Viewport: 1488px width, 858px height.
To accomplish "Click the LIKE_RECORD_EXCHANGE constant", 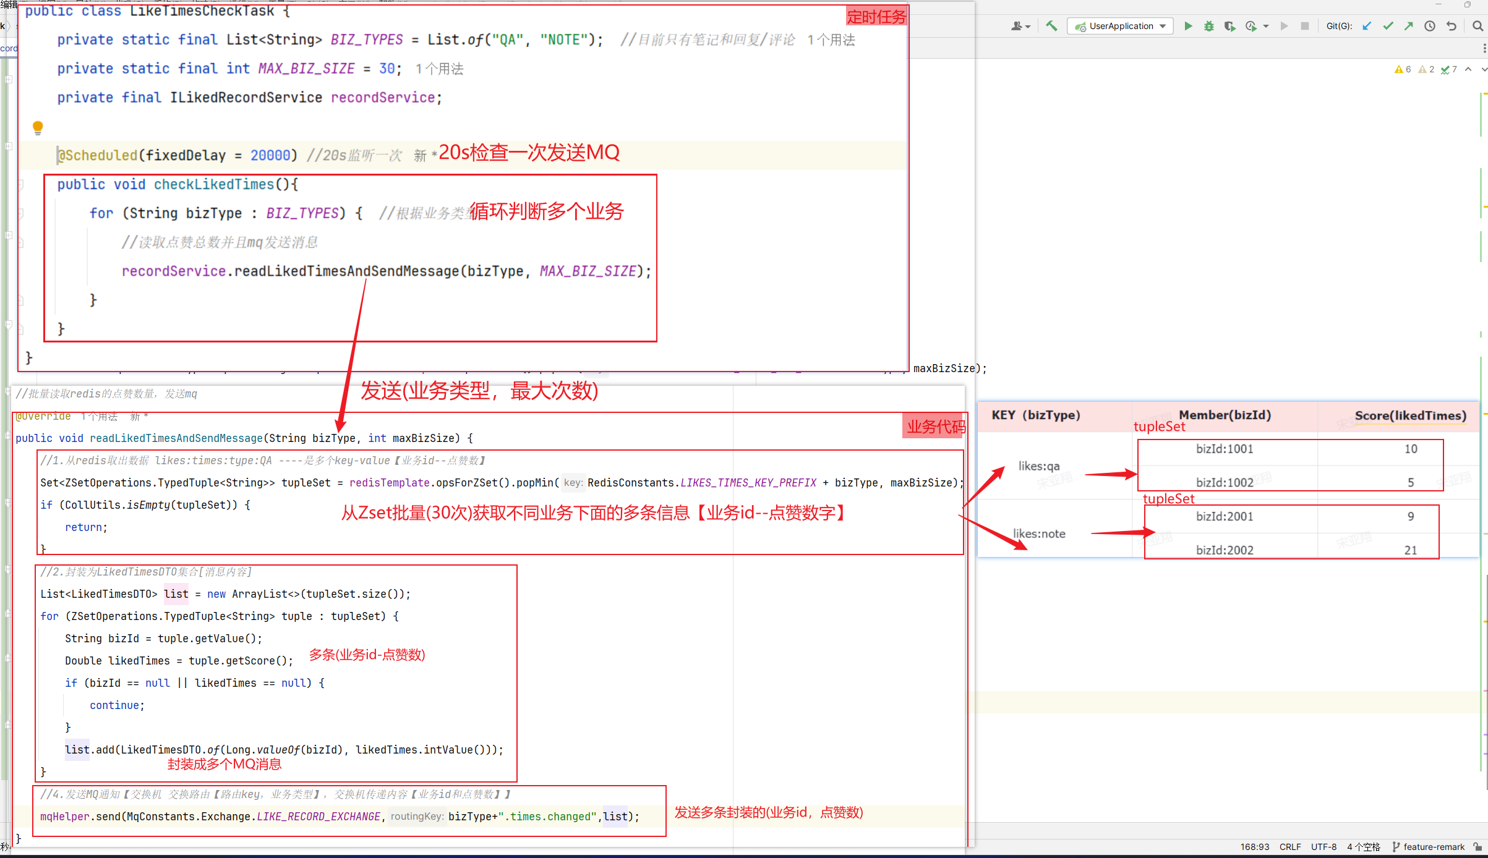I will point(319,817).
